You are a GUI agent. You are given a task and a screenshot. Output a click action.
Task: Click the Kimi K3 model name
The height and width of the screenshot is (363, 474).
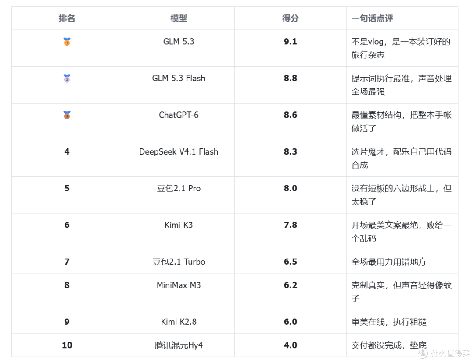[179, 225]
